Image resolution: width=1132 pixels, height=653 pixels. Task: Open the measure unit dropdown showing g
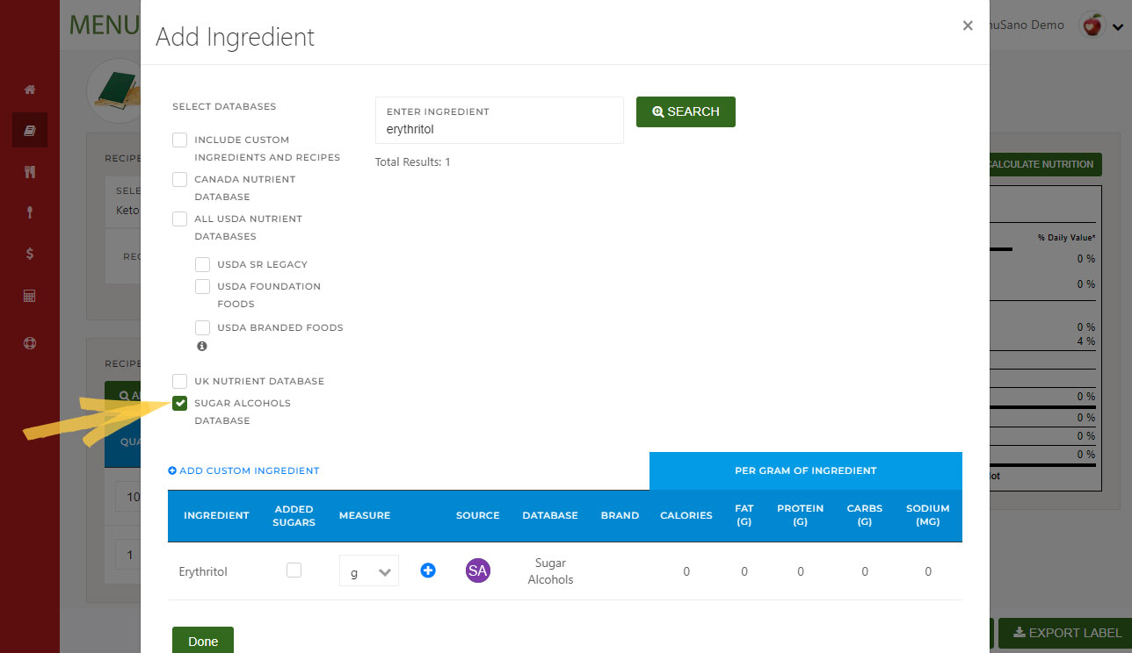(369, 571)
